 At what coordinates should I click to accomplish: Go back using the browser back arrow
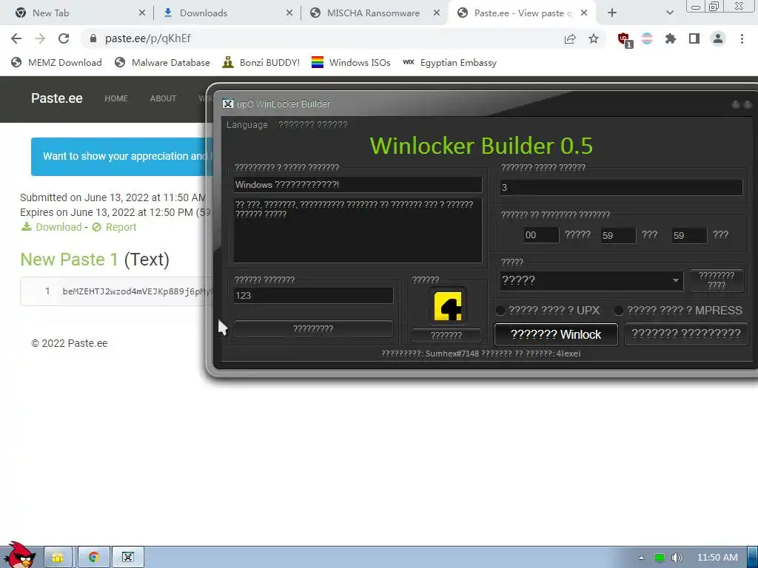pos(16,38)
